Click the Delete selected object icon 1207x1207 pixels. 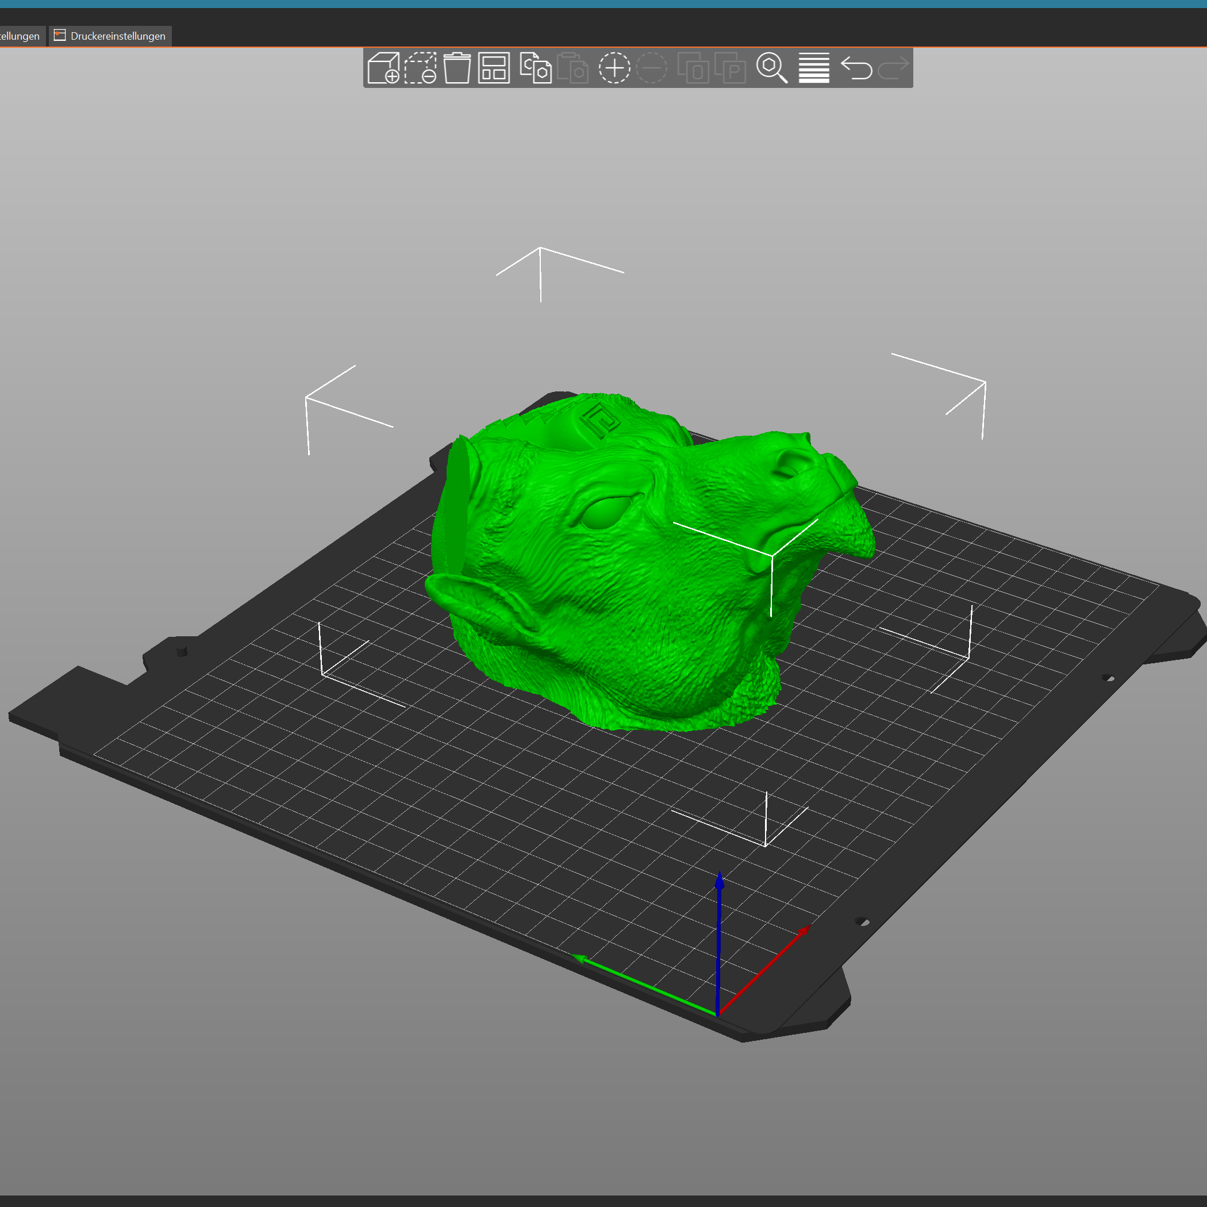point(421,68)
